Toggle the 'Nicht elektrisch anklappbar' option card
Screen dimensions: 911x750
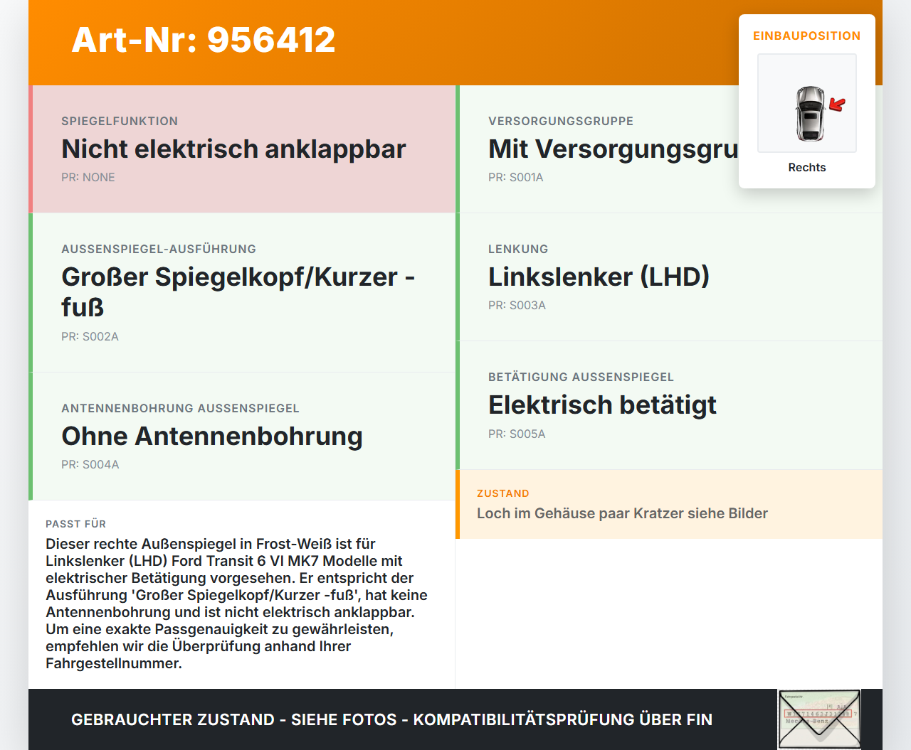(x=242, y=149)
